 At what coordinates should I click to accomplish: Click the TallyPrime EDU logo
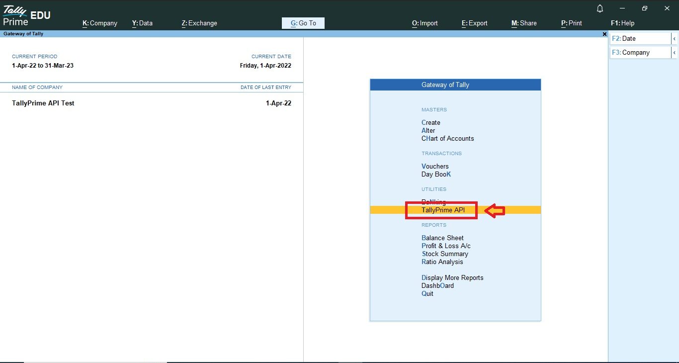(27, 15)
